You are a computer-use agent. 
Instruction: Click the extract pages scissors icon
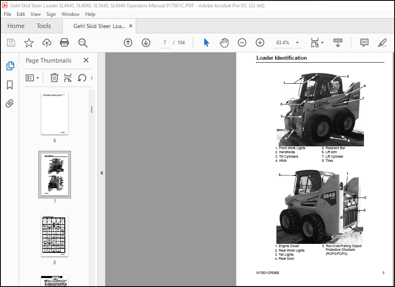68,78
